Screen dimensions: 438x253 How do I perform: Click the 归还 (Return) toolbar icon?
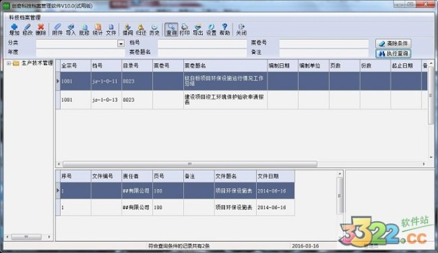click(x=141, y=30)
